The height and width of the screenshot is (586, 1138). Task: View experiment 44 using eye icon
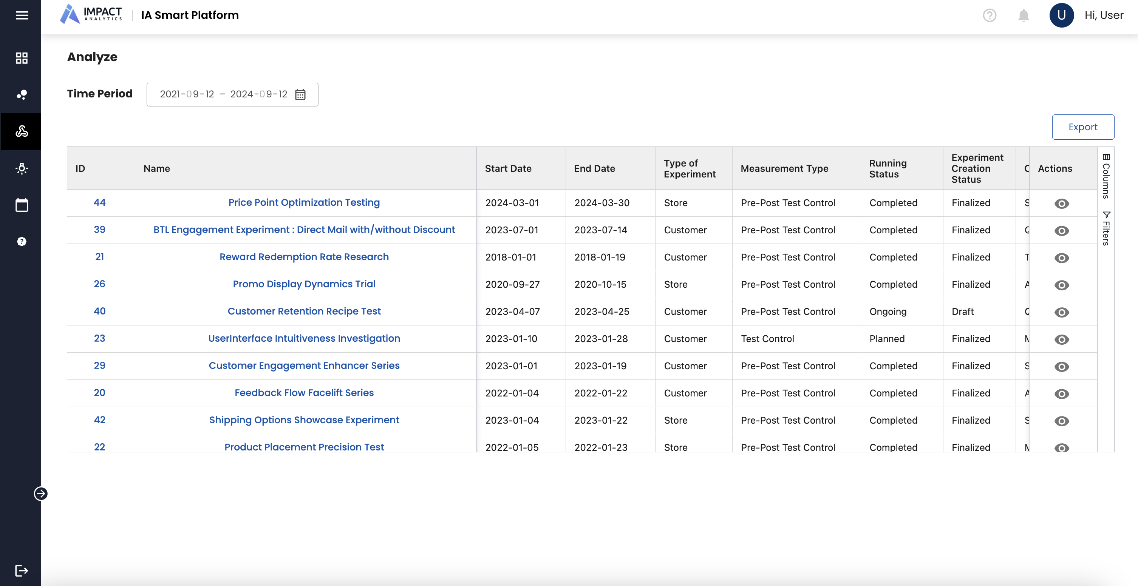tap(1061, 204)
